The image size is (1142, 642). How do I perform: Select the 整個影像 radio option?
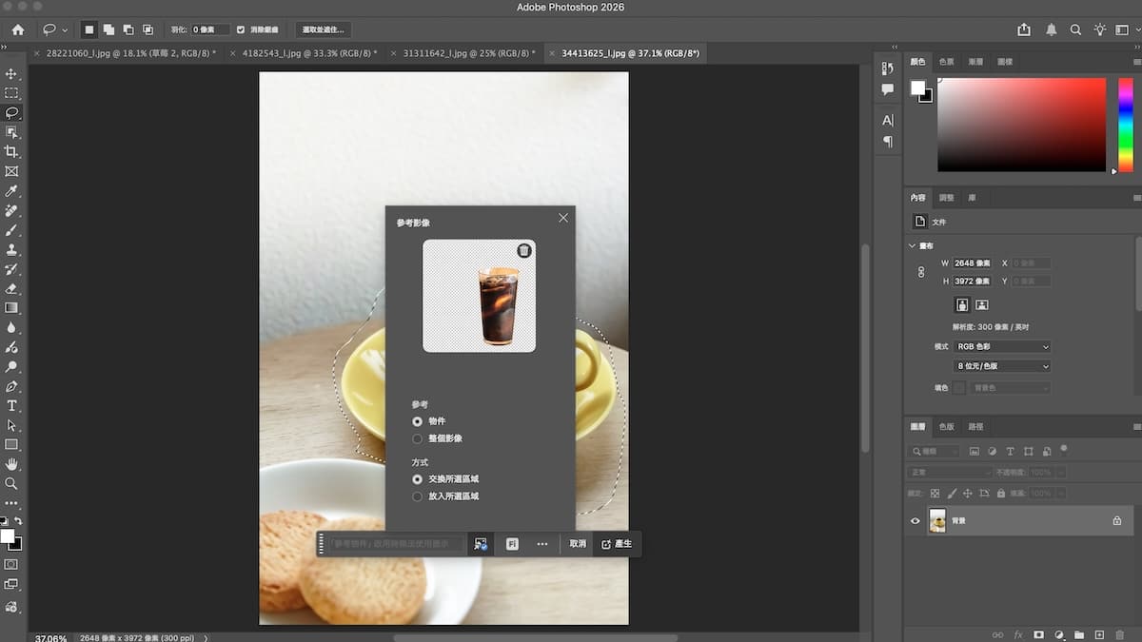[x=417, y=438]
